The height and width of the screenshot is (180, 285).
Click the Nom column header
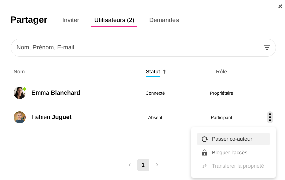(x=19, y=72)
